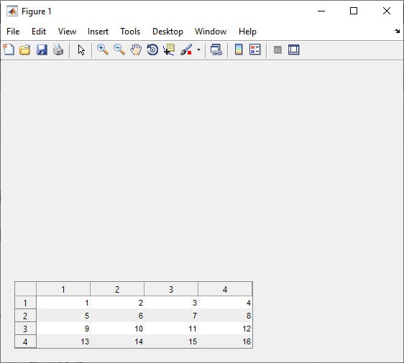Minimize the Figure 1 window
Image resolution: width=404 pixels, height=363 pixels.
[321, 11]
